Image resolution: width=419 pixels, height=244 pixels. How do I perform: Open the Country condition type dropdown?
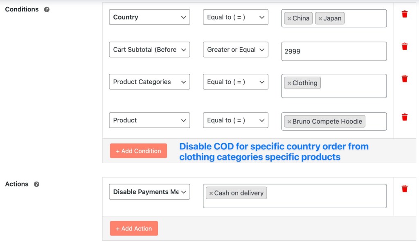point(149,17)
